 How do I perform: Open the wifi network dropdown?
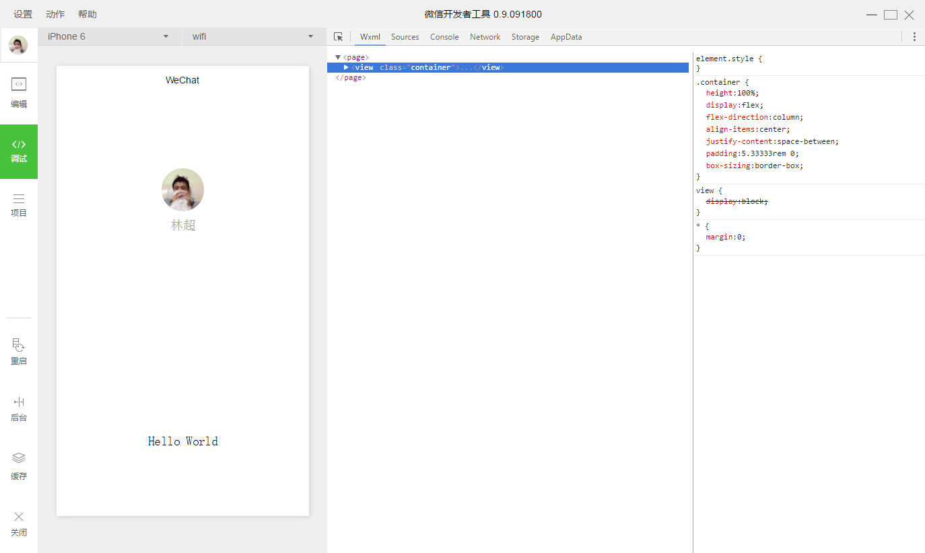[x=252, y=36]
